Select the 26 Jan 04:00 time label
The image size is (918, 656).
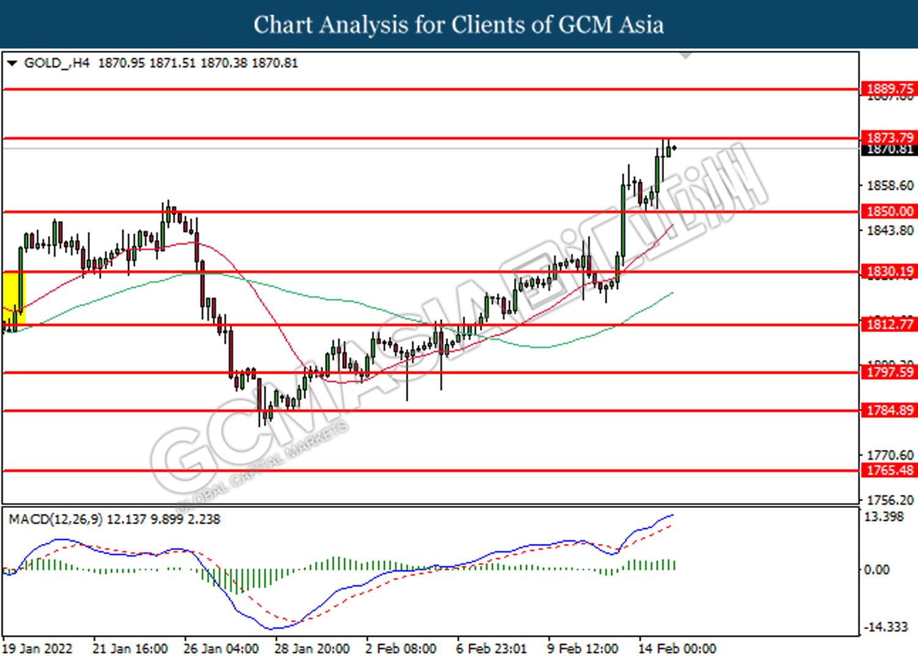[x=221, y=649]
